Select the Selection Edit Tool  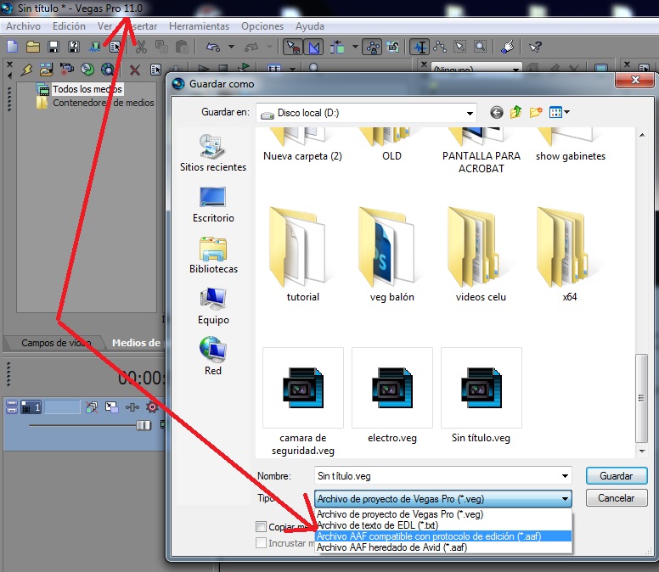tap(460, 47)
